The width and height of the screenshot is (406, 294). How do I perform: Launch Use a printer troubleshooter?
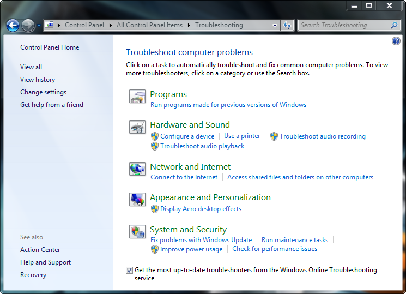pyautogui.click(x=242, y=136)
